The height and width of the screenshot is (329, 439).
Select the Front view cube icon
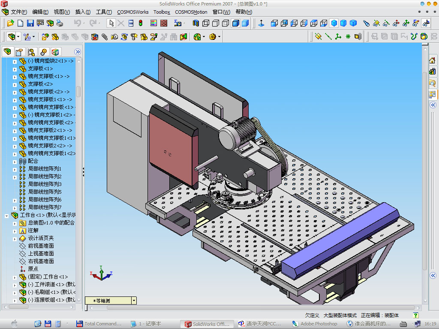coord(274,23)
